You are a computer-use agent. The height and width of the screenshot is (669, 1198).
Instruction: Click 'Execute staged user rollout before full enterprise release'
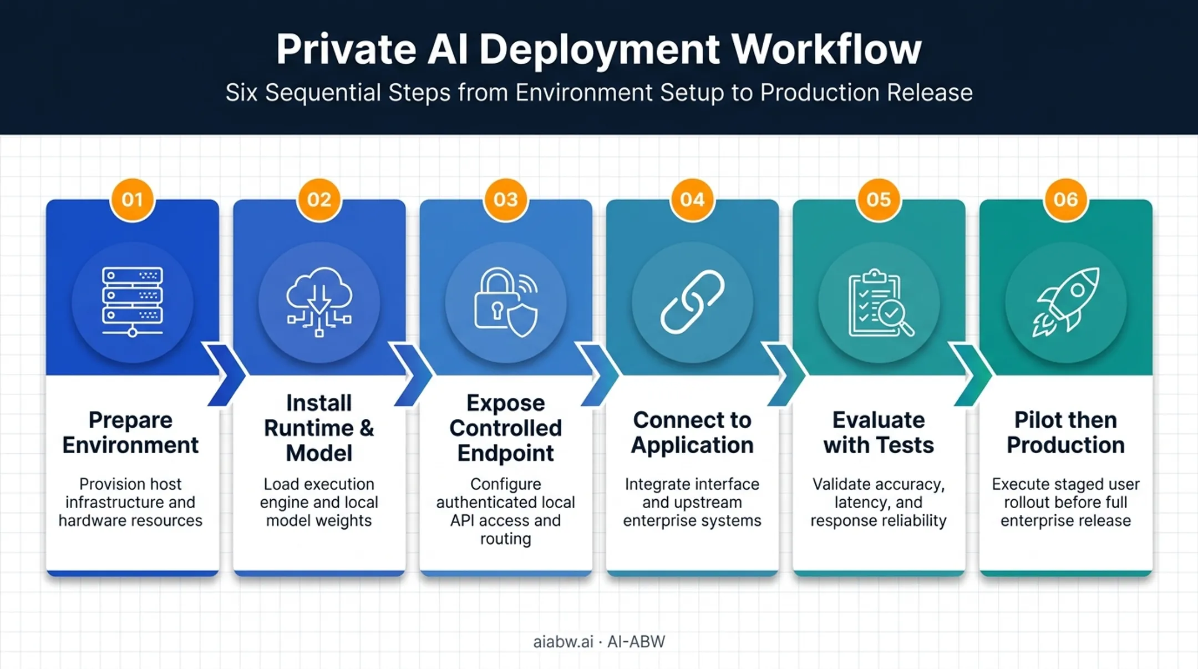[1066, 502]
